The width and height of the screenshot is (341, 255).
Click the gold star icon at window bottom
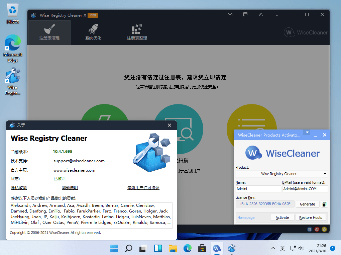click(324, 229)
